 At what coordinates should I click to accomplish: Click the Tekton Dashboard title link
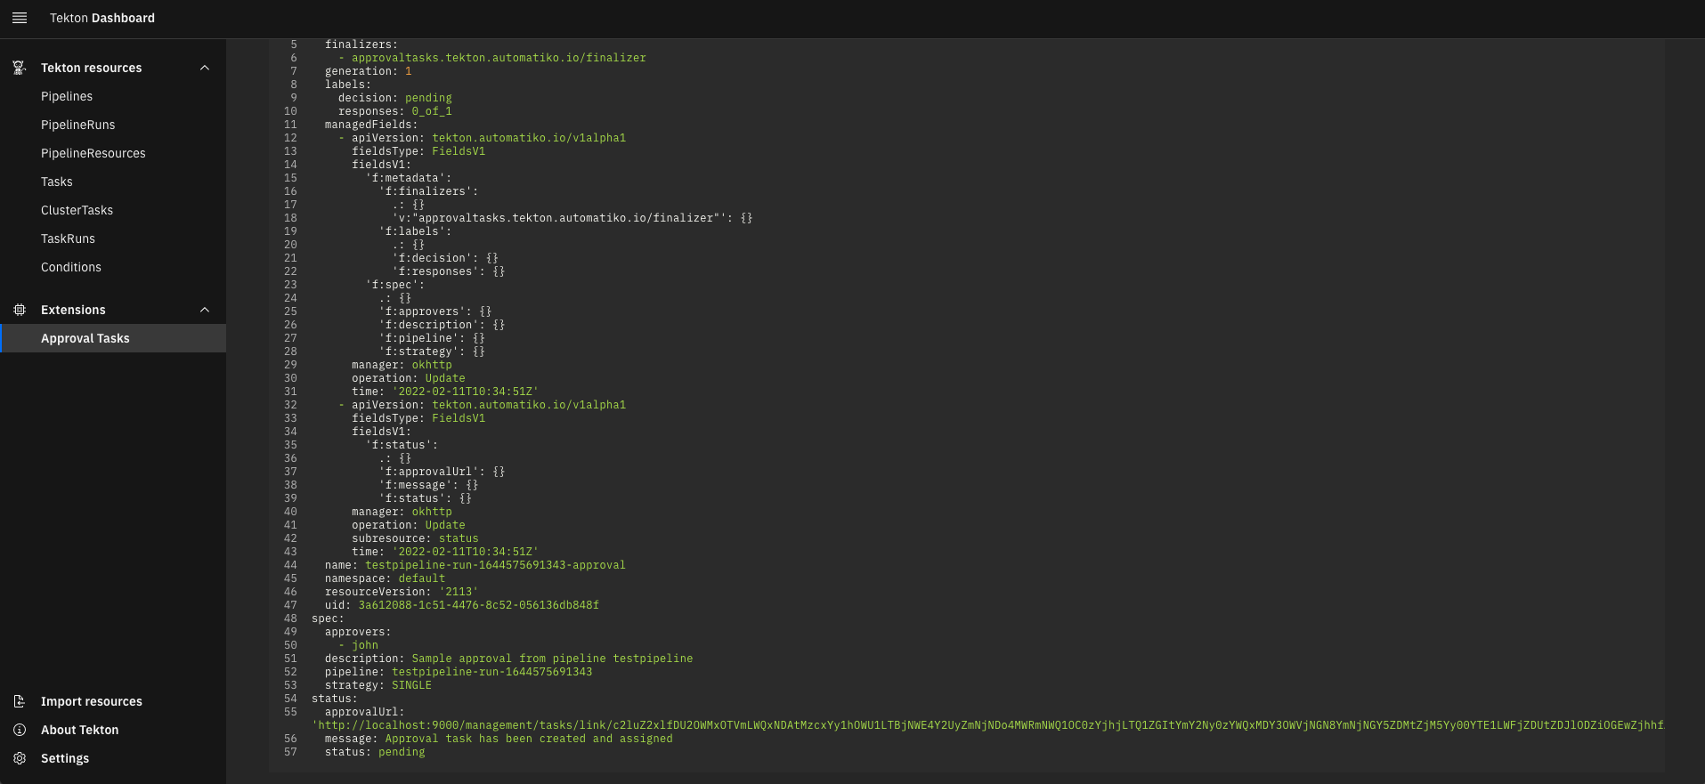[x=102, y=18]
